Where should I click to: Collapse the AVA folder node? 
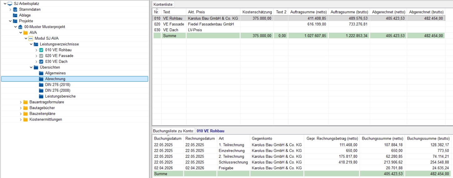21,33
